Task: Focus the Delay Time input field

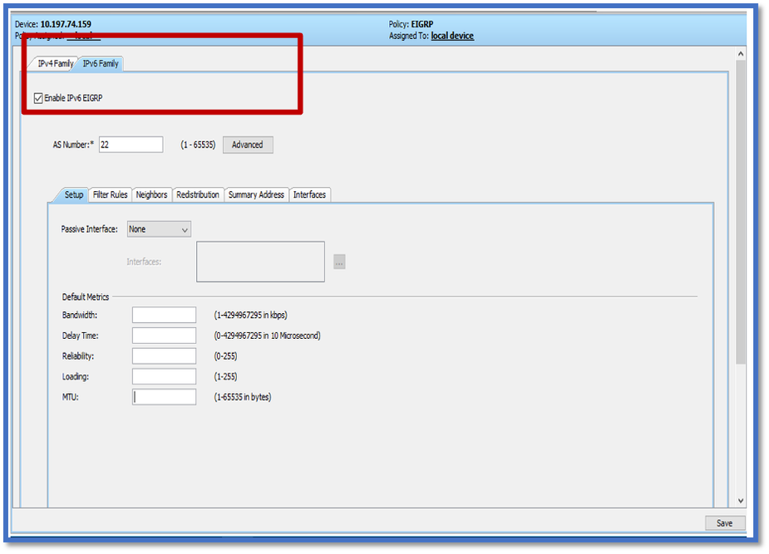Action: (x=164, y=336)
